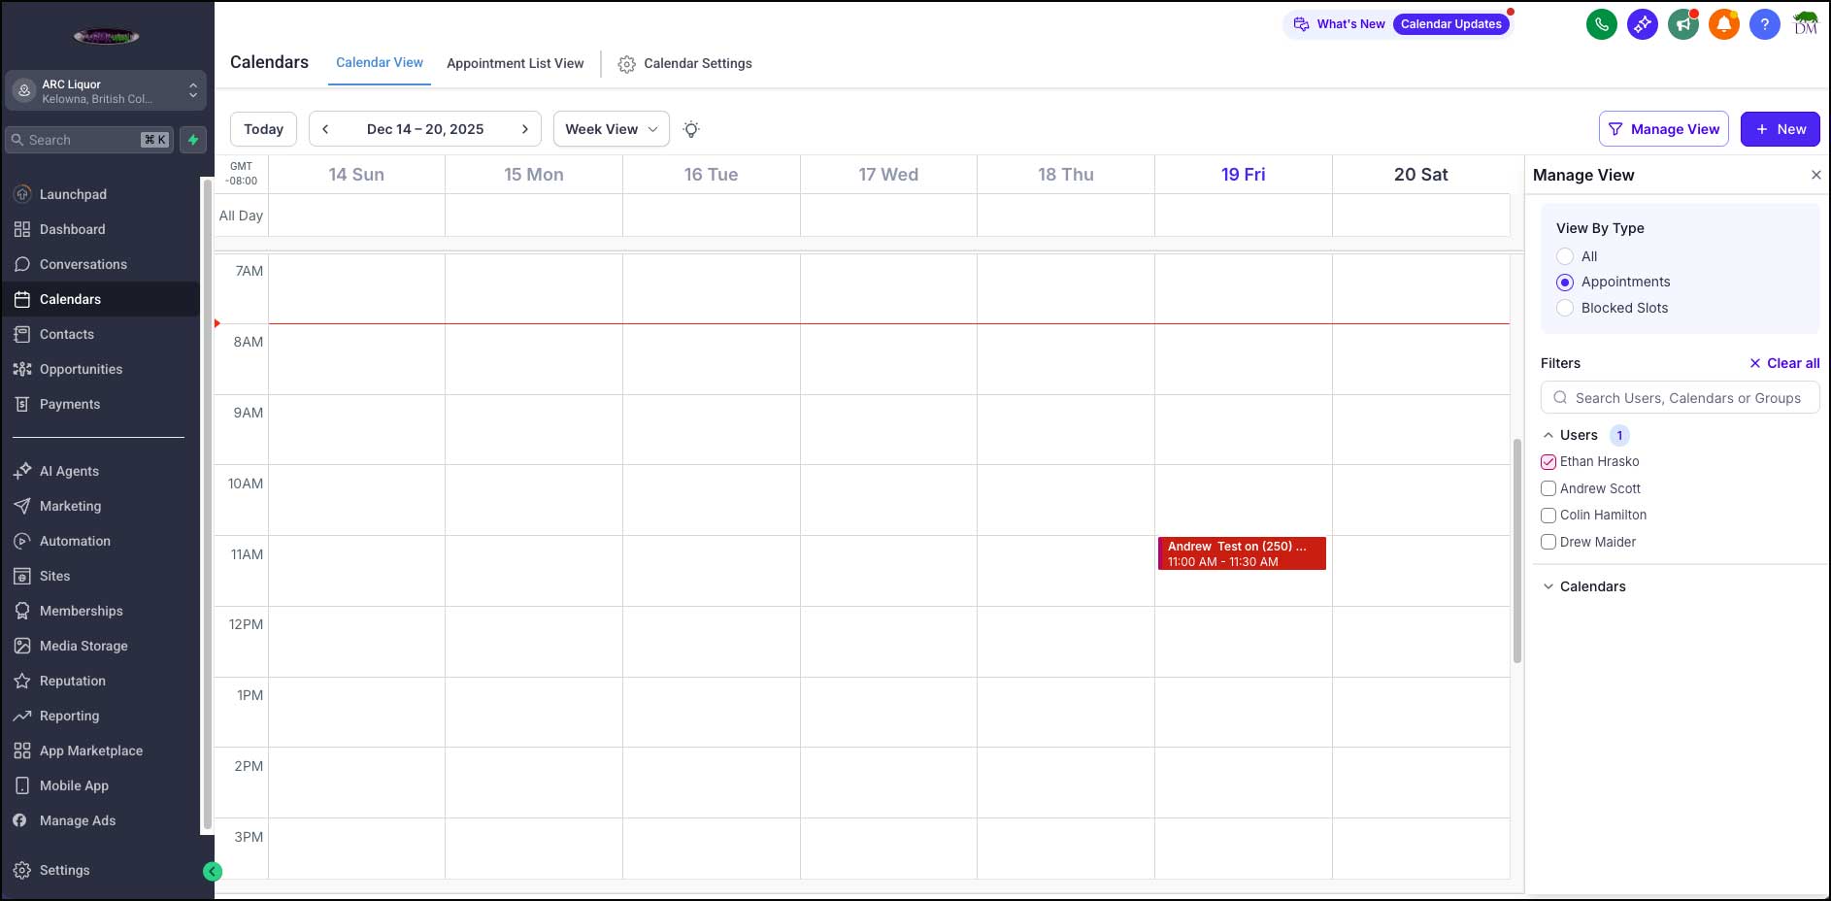Viewport: 1831px width, 901px height.
Task: Open Opportunities from the left navigation
Action: 81,369
